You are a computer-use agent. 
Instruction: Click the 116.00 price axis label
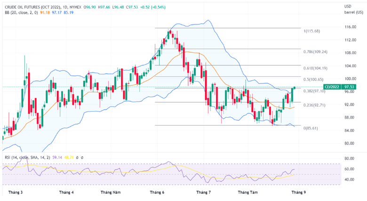pos(351,27)
